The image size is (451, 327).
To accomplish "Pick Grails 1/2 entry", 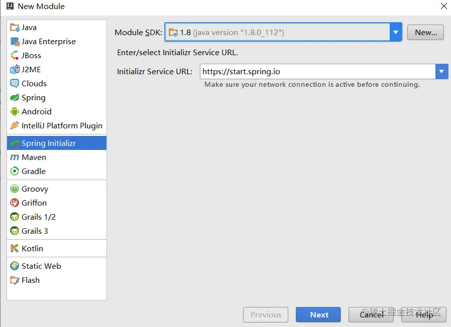I will click(57, 217).
